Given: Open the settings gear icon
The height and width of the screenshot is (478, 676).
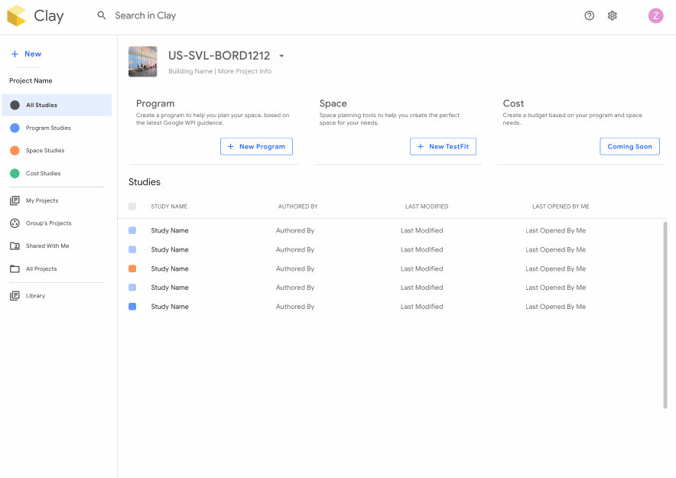Looking at the screenshot, I should pos(612,15).
